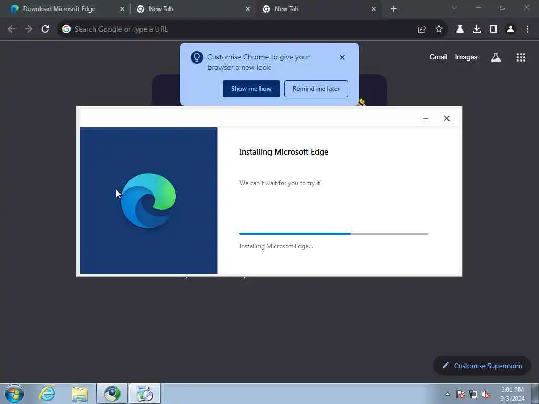Close the Download Microsoft Edge tab
The height and width of the screenshot is (404, 539).
pos(122,9)
